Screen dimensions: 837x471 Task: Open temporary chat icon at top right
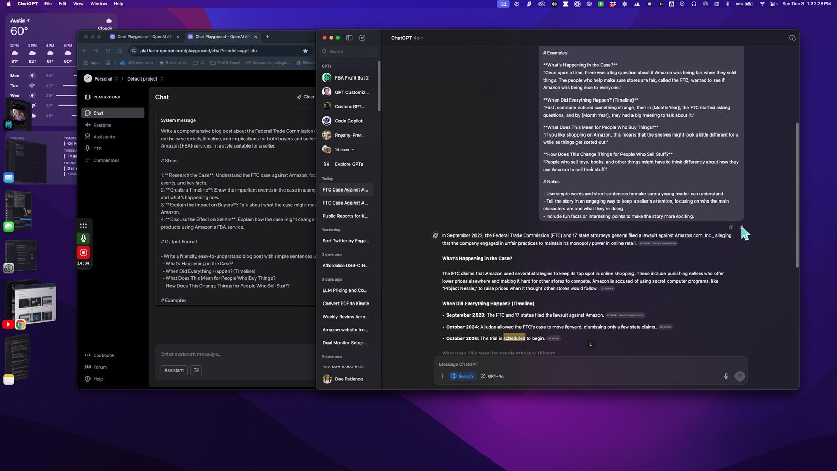[792, 38]
